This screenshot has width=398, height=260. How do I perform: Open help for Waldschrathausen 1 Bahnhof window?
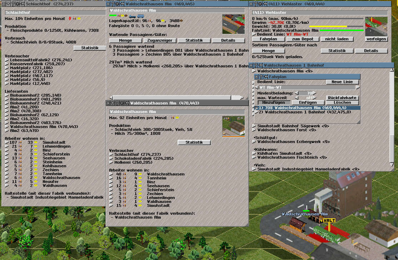(256, 66)
